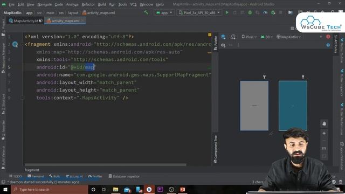345x194 pixels.
Task: Click the fragment breadcrumb below editor
Action: tap(32, 170)
